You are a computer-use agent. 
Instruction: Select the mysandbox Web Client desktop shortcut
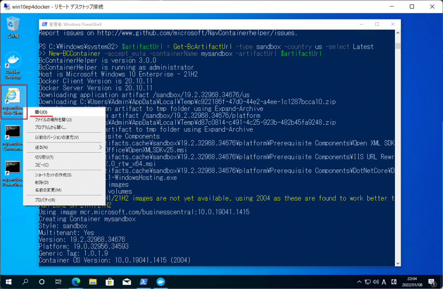[13, 101]
